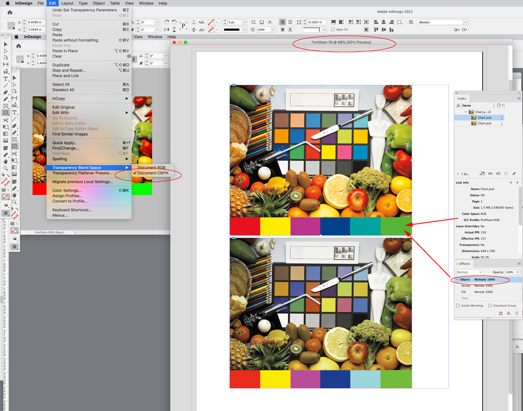
Task: Open Edit Original via the pencil icon
Action: click(x=514, y=173)
